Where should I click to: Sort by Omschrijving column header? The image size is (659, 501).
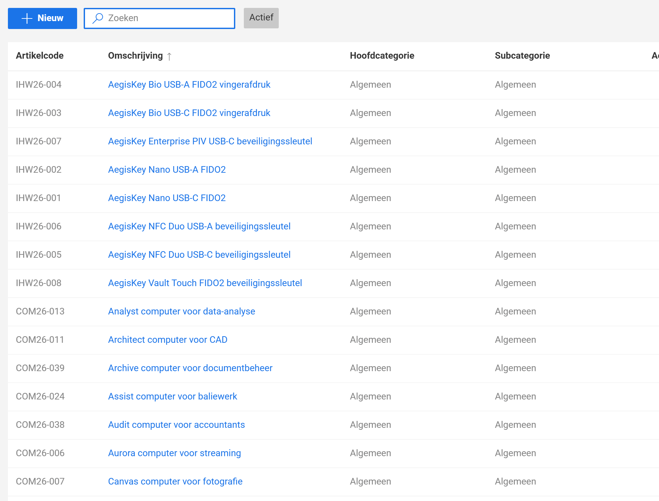[135, 56]
